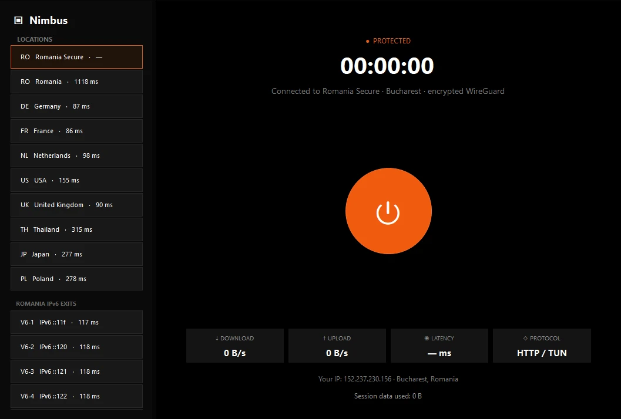Image resolution: width=621 pixels, height=419 pixels.
Task: Choose the Germany 87 ms location
Action: pyautogui.click(x=76, y=106)
